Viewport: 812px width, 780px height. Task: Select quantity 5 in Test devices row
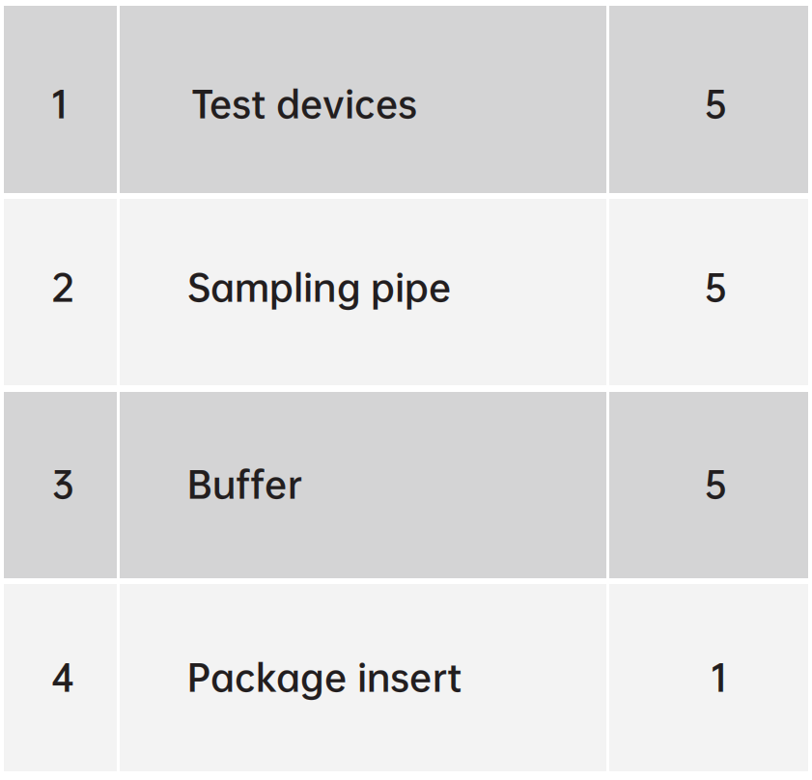[714, 104]
